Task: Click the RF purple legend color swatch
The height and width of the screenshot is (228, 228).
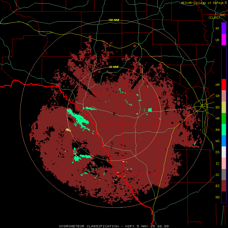Action: (x=224, y=28)
